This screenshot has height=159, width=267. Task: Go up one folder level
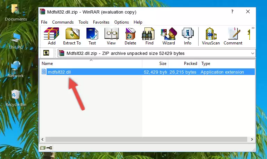(46, 53)
